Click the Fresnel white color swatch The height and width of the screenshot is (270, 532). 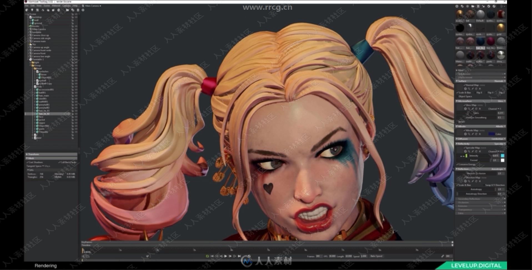tap(503, 160)
